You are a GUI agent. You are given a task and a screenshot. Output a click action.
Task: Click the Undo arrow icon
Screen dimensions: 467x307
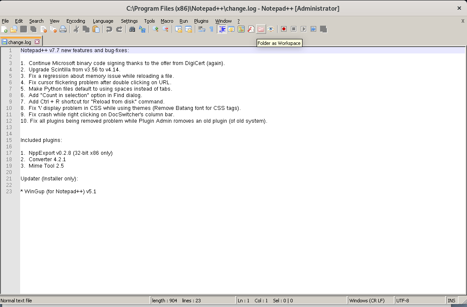coord(109,29)
